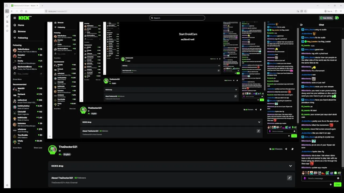Open the browser extensions icon
The height and width of the screenshot is (193, 344).
336,11
